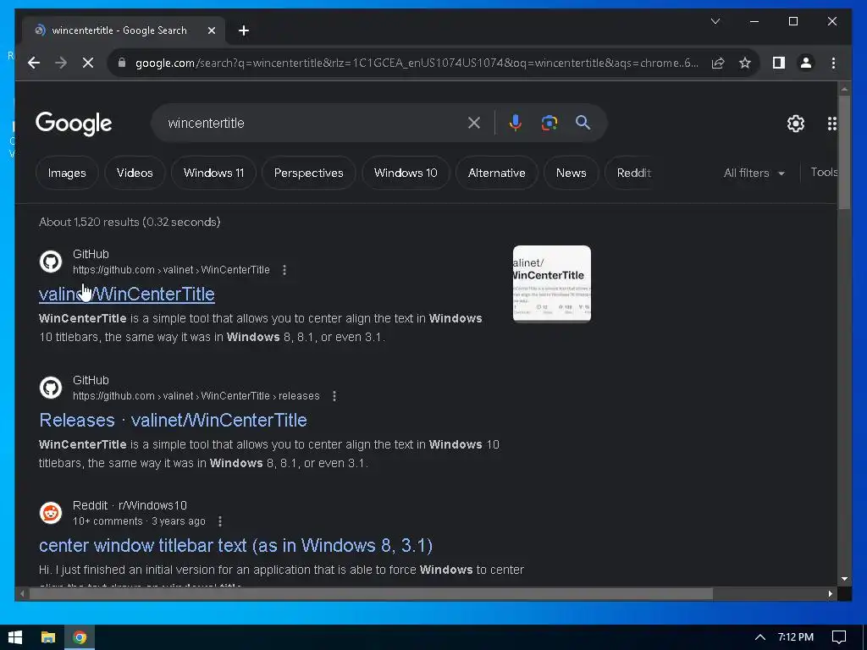Close the wincentertitle Google Search tab
Image resolution: width=867 pixels, height=650 pixels.
pyautogui.click(x=211, y=31)
